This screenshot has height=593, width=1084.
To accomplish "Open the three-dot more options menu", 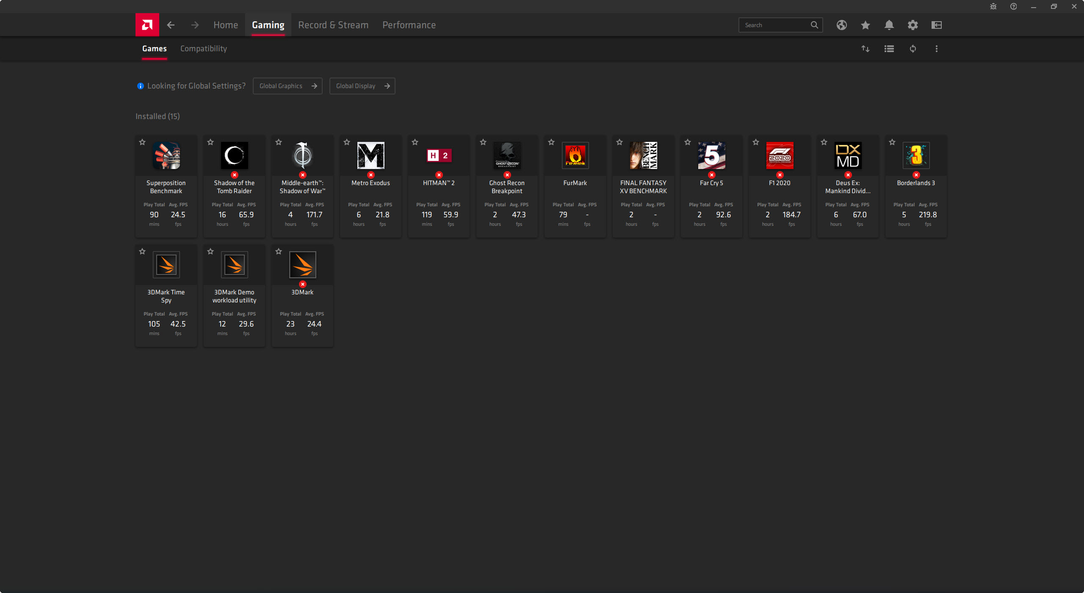I will pyautogui.click(x=937, y=49).
